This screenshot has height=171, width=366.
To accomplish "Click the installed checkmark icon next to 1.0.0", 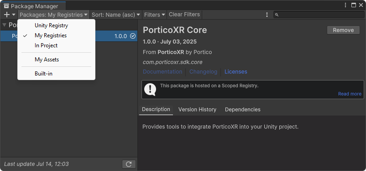I will click(x=133, y=36).
